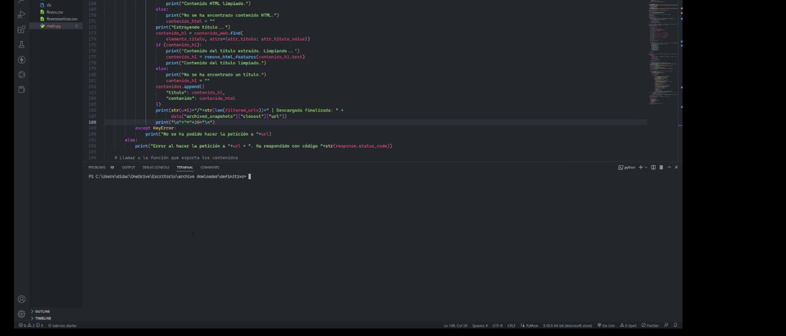This screenshot has height=336, width=786.
Task: Open the Manage gear icon
Action: coord(22,314)
